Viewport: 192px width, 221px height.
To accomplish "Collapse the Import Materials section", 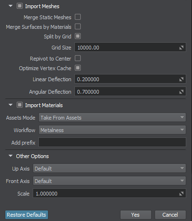I will (11, 105).
